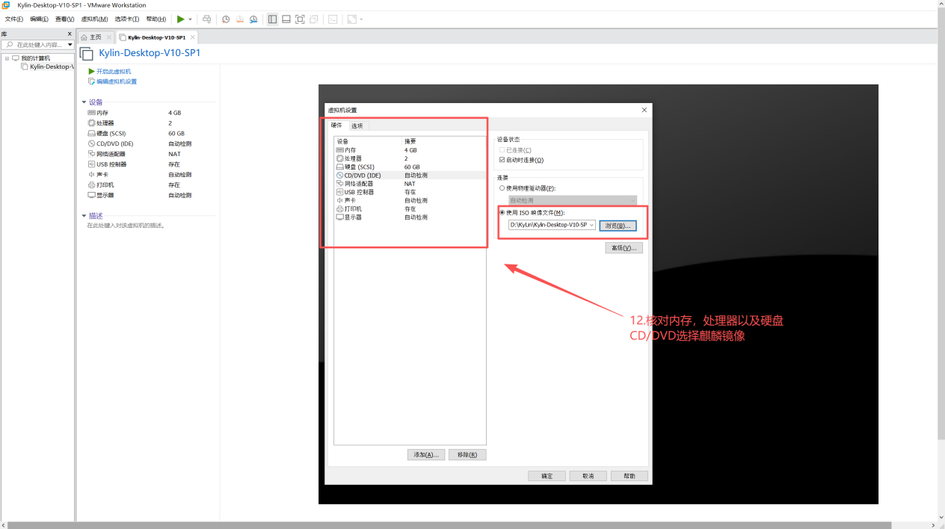Toggle 启动时连接 checkbox
Screen dimensions: 945x529
point(502,160)
